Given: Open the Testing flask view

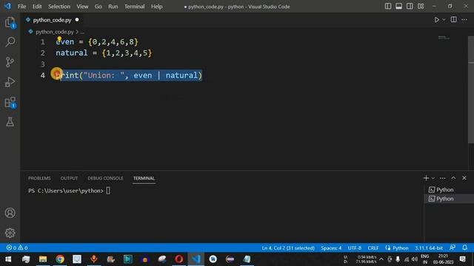Looking at the screenshot, I should (10, 122).
